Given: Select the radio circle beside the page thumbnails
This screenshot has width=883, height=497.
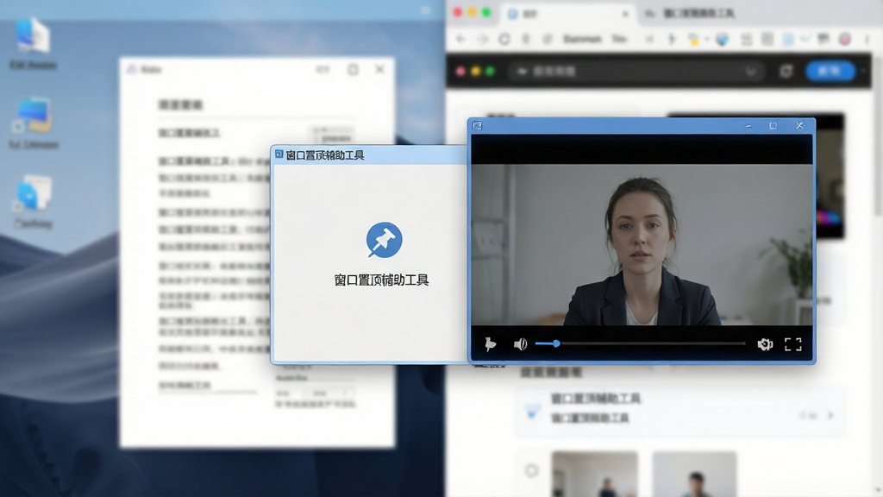Looking at the screenshot, I should 531,470.
